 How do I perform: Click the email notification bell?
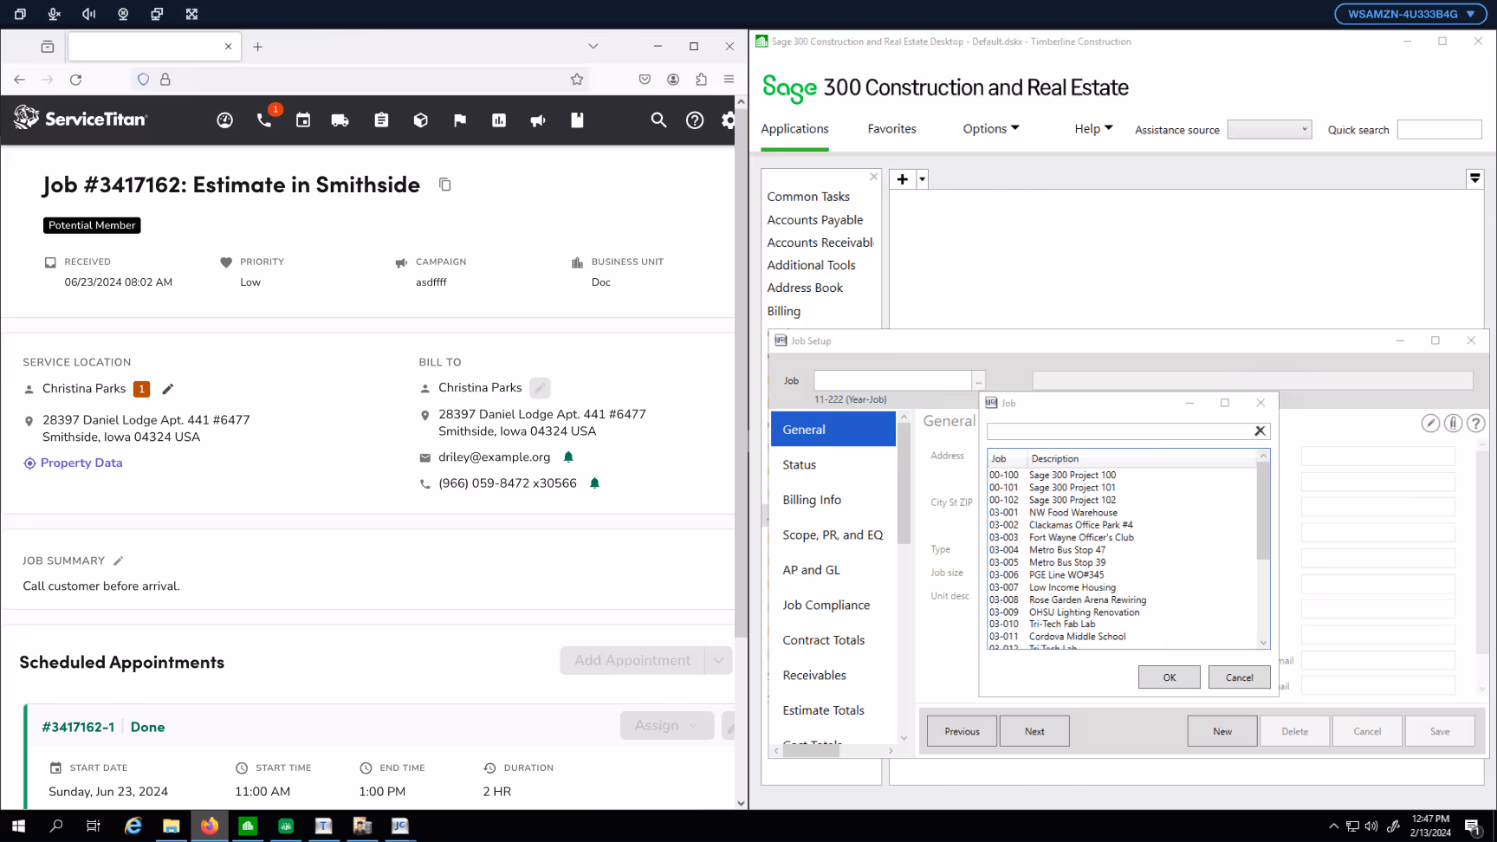pos(569,457)
